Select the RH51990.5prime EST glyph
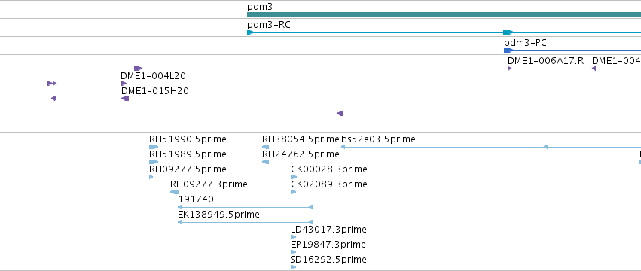 pos(154,147)
